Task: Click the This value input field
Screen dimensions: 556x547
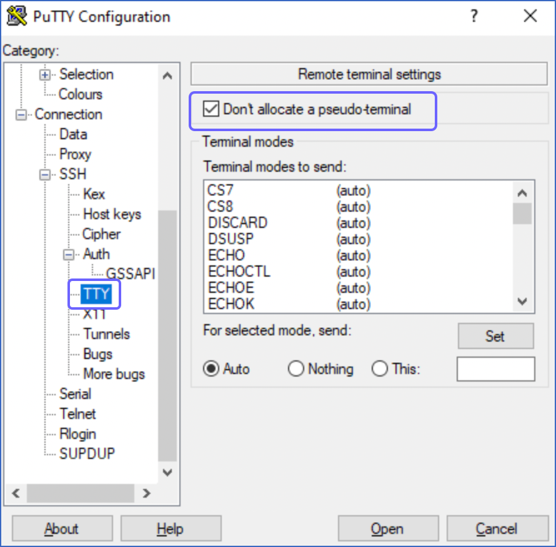Action: pyautogui.click(x=495, y=369)
